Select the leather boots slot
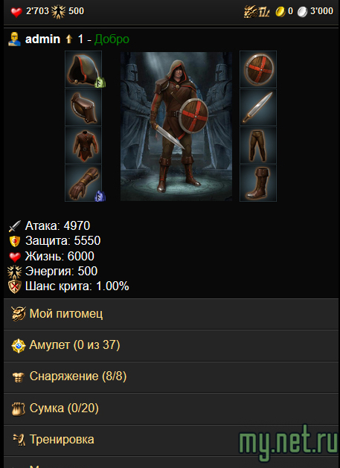The height and width of the screenshot is (468, 340). coord(258,183)
